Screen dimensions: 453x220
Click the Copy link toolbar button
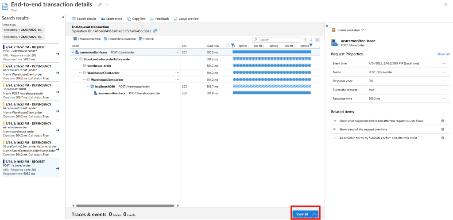coord(136,19)
